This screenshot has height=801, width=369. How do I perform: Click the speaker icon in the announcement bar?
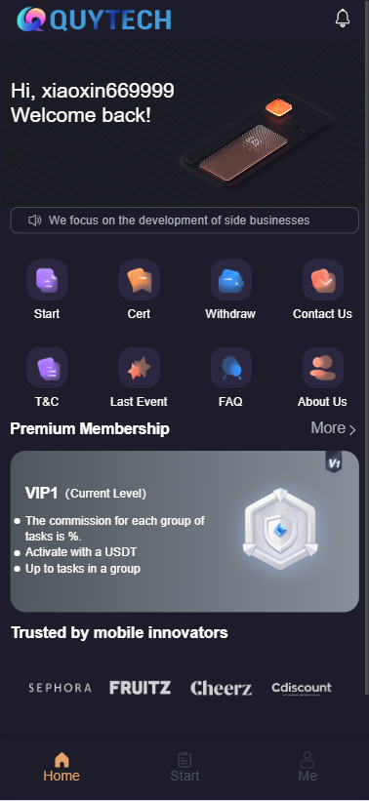coord(35,220)
